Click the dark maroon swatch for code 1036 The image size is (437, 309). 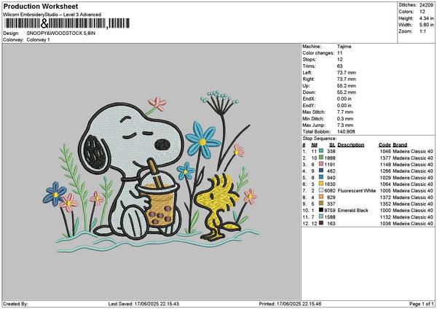click(321, 223)
